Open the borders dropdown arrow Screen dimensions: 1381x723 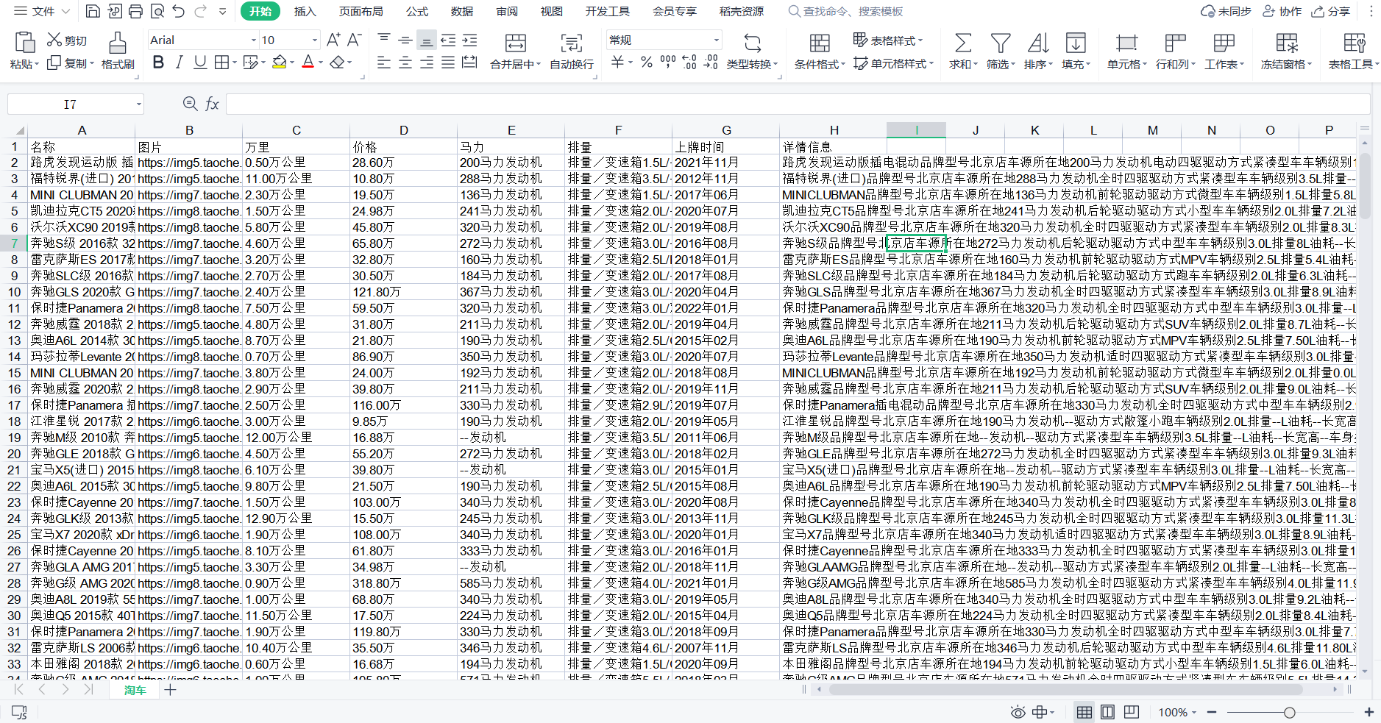click(235, 63)
